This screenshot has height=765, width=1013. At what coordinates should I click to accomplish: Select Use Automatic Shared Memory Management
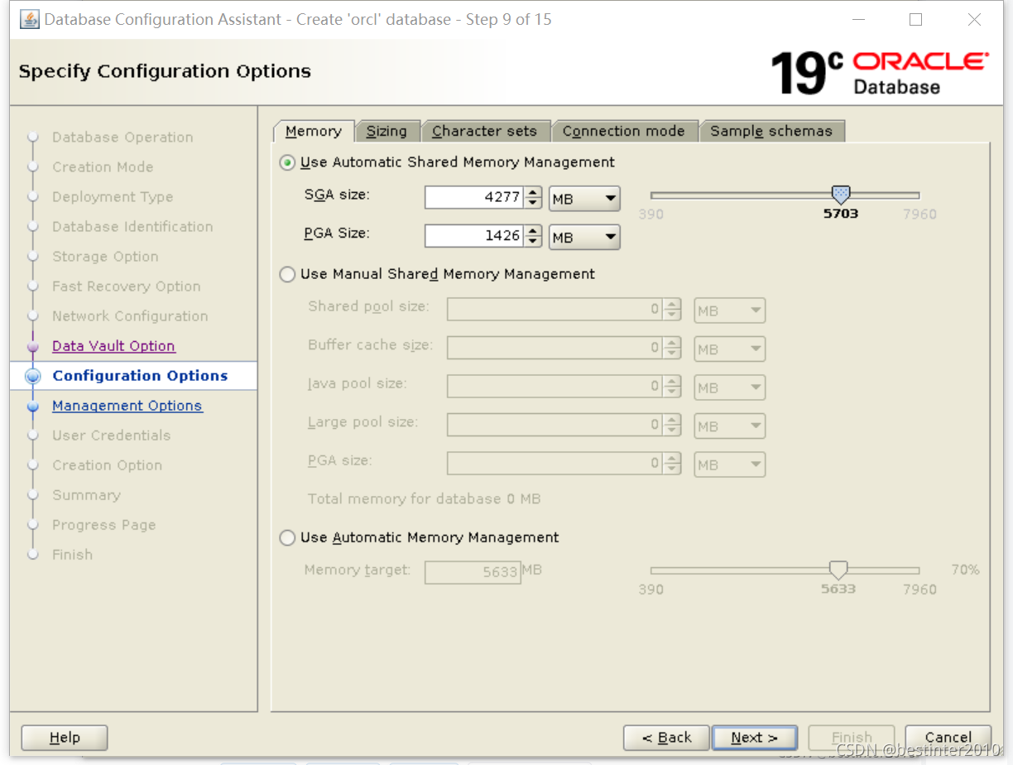[x=287, y=163]
